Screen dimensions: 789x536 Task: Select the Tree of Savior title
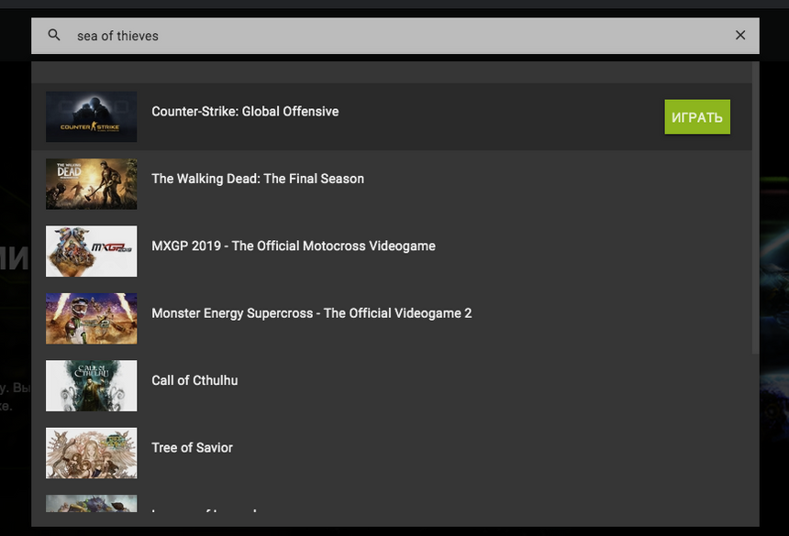(x=193, y=448)
